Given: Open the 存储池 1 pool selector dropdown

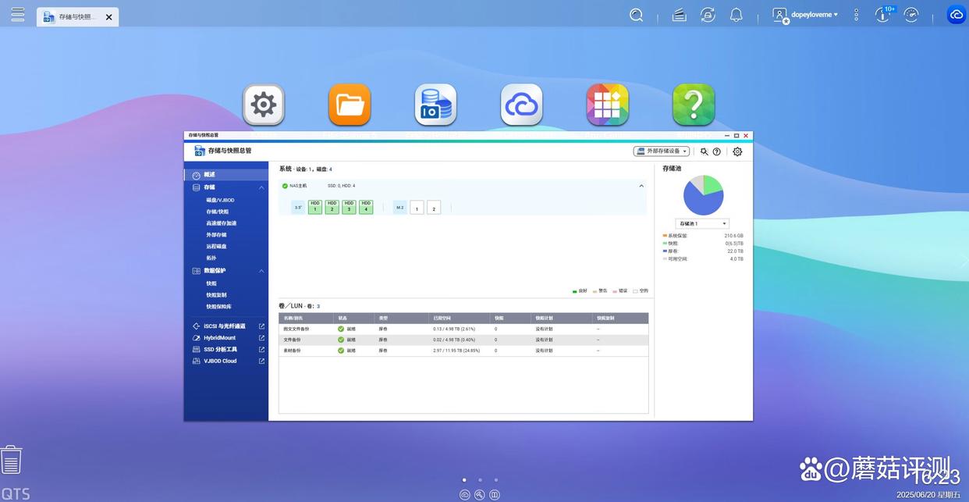Looking at the screenshot, I should (702, 223).
